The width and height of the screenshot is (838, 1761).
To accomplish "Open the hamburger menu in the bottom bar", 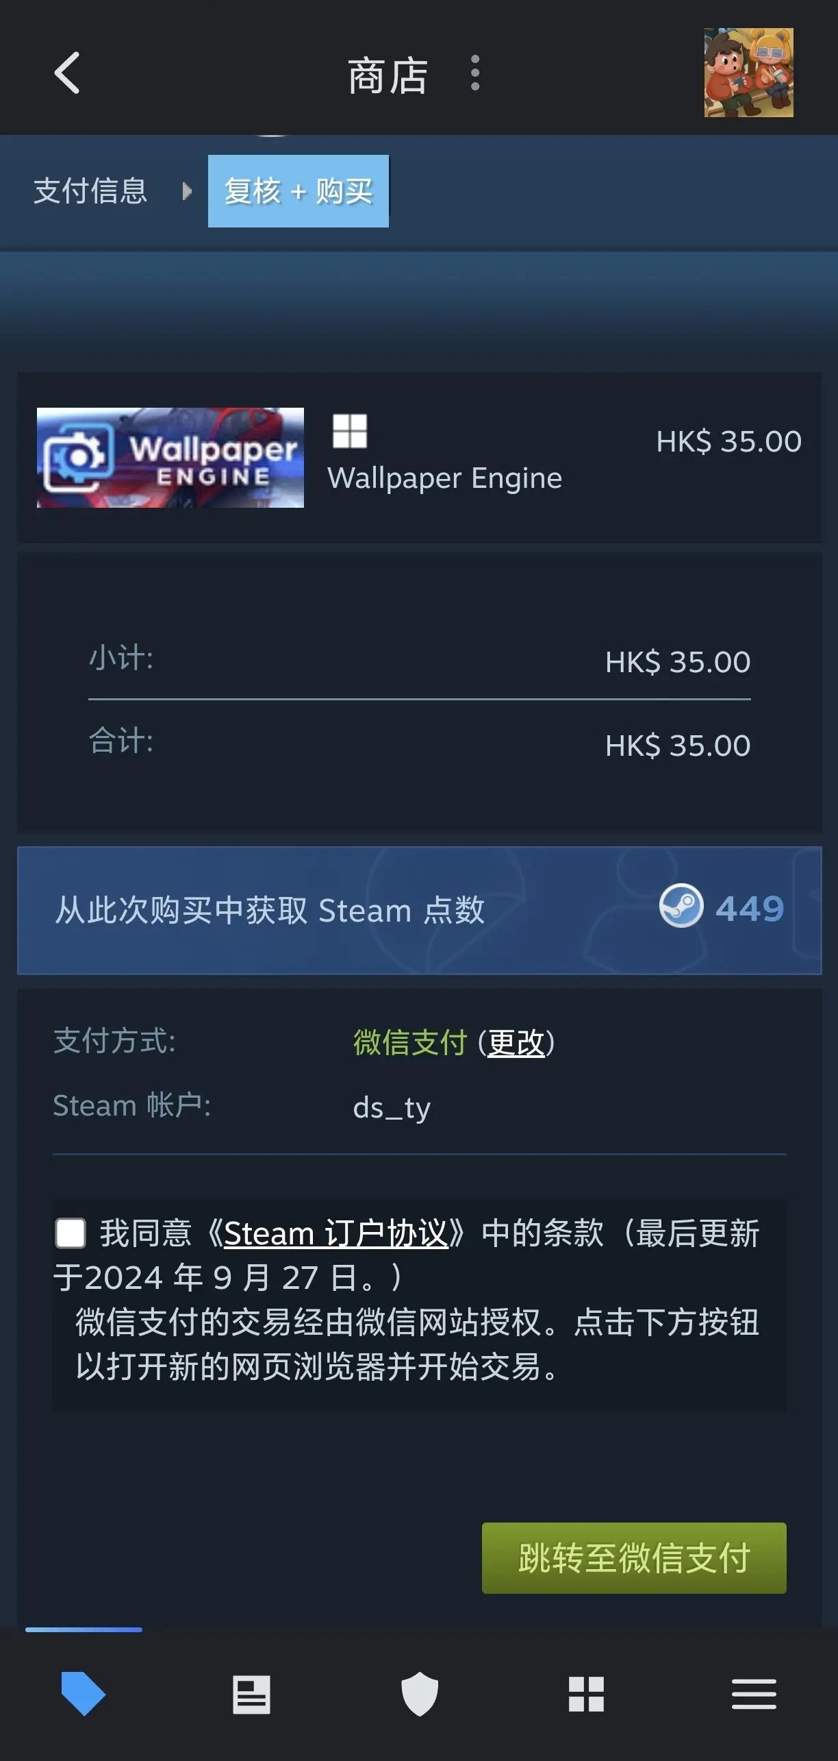I will click(x=754, y=1694).
